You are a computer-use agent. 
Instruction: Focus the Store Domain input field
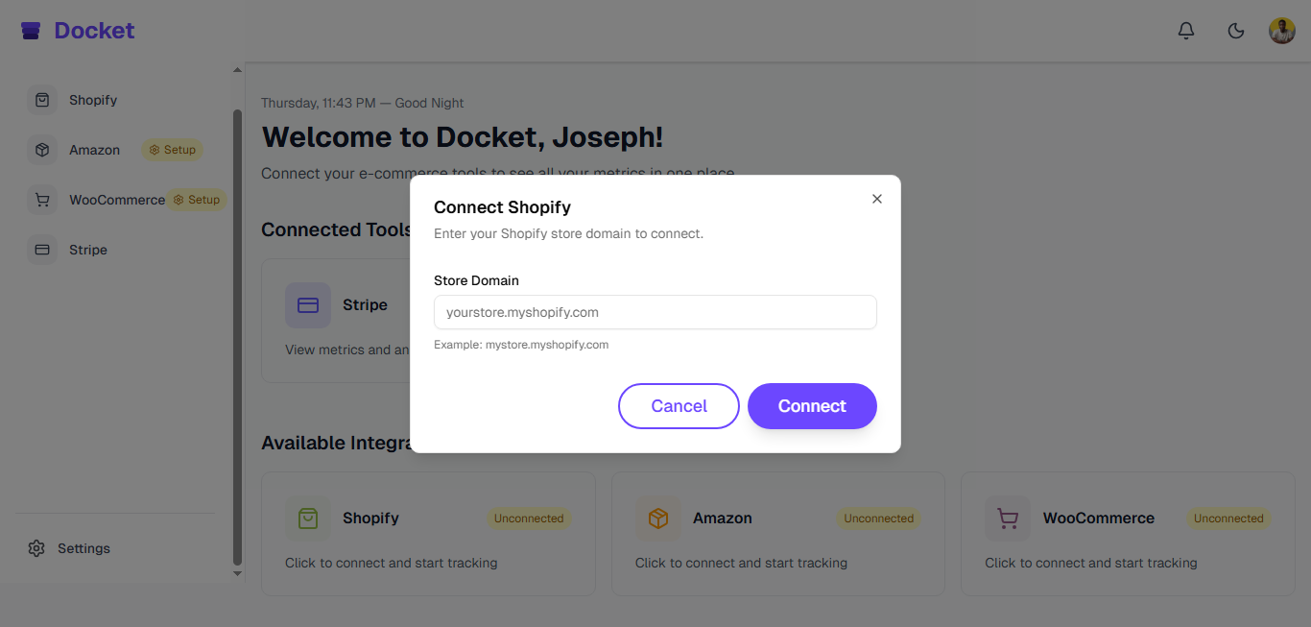point(655,312)
